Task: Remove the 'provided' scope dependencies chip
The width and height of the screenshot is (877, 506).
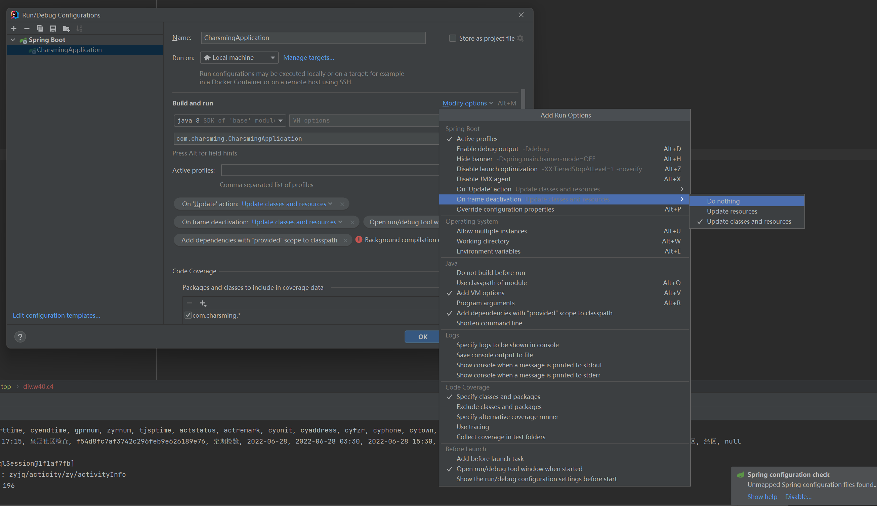Action: click(x=345, y=240)
